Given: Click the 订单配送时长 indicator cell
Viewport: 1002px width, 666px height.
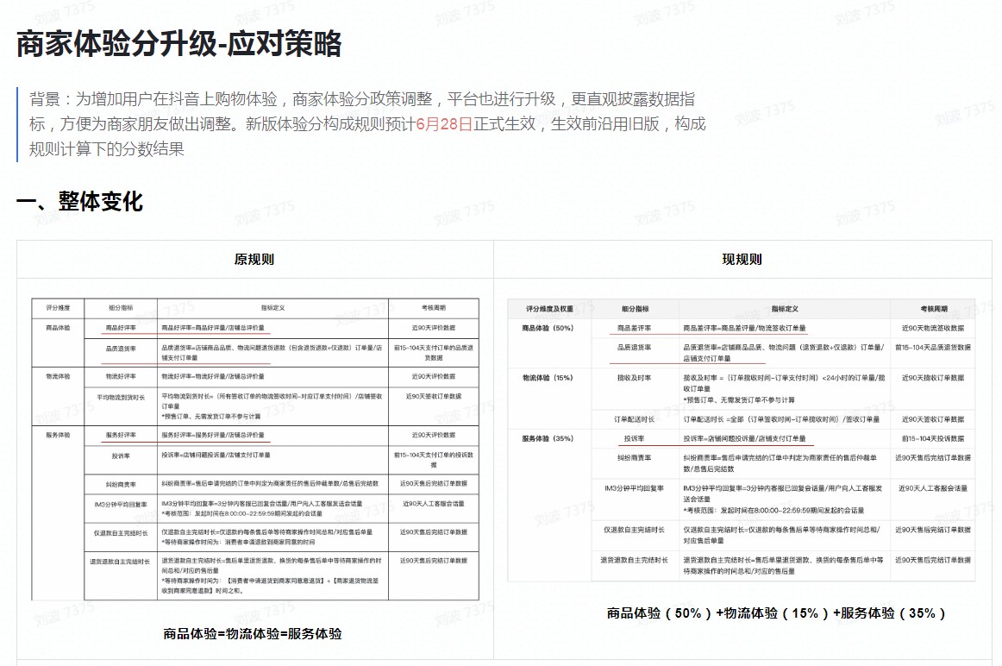Looking at the screenshot, I should click(634, 420).
